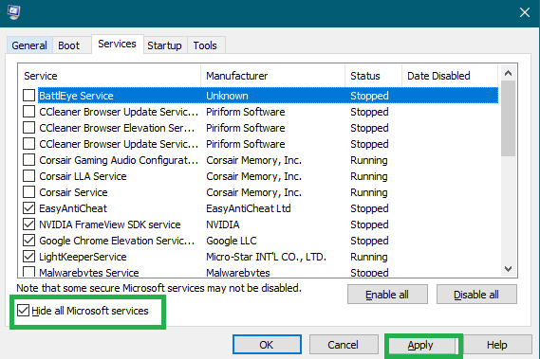Disable NVIDIA FrameView SDK service checkbox
This screenshot has width=540, height=359.
28,224
